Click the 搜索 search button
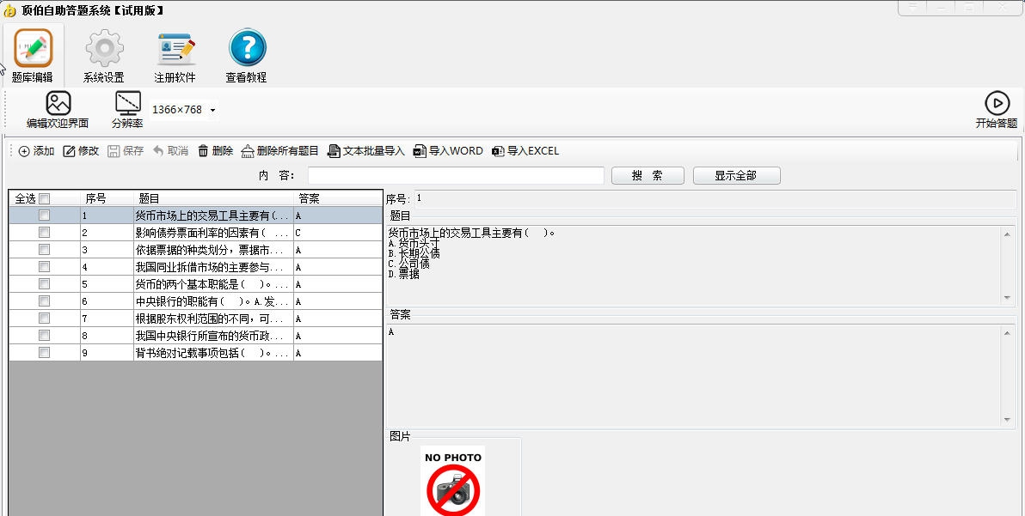Viewport: 1025px width, 516px height. point(648,175)
